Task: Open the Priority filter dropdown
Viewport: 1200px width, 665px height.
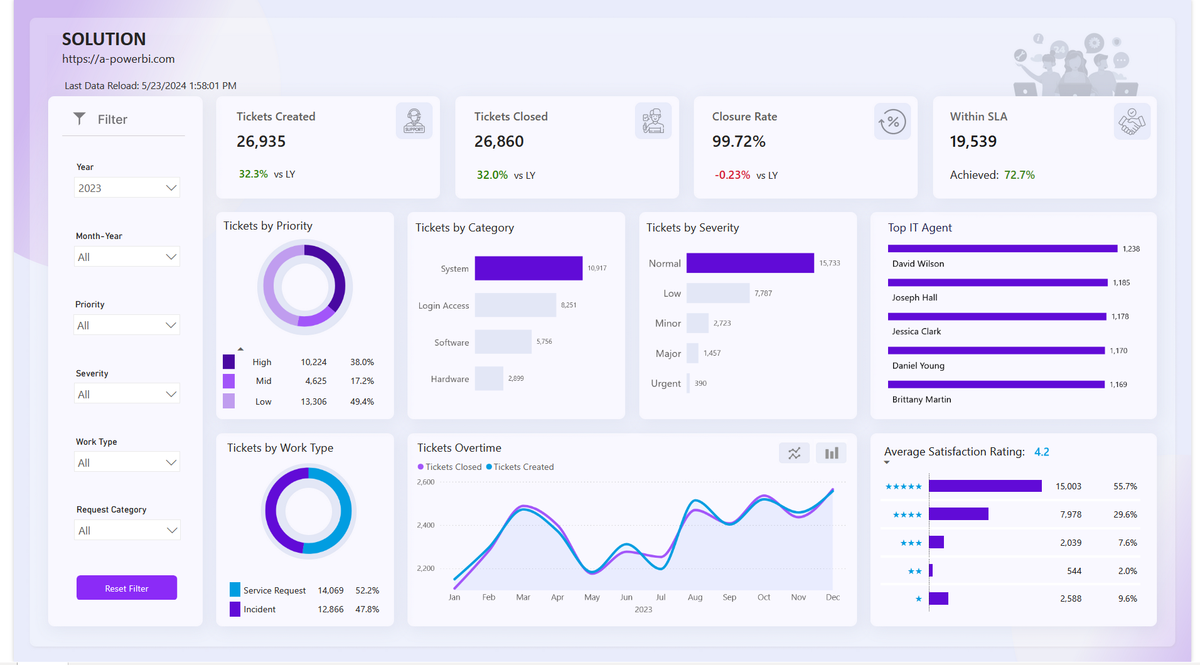Action: 127,326
